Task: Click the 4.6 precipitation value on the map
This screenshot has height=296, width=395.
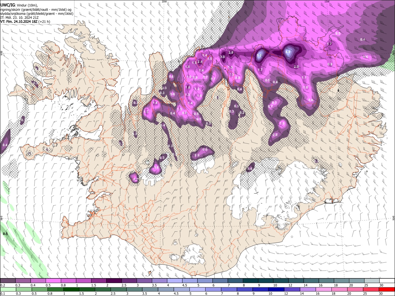Action: tap(288, 52)
